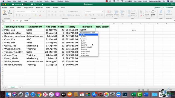Choose SUMIFS from the function list
Image resolution: width=175 pixels, height=98 pixels.
pos(84,45)
